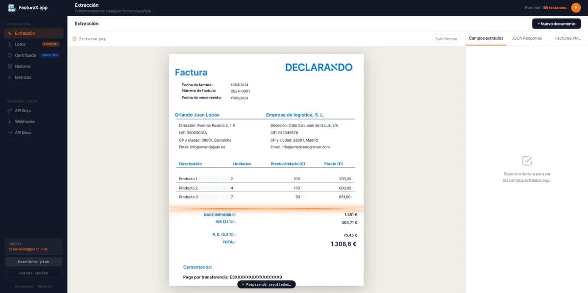
Task: Switch to Campos extraídos tab
Action: tap(486, 38)
